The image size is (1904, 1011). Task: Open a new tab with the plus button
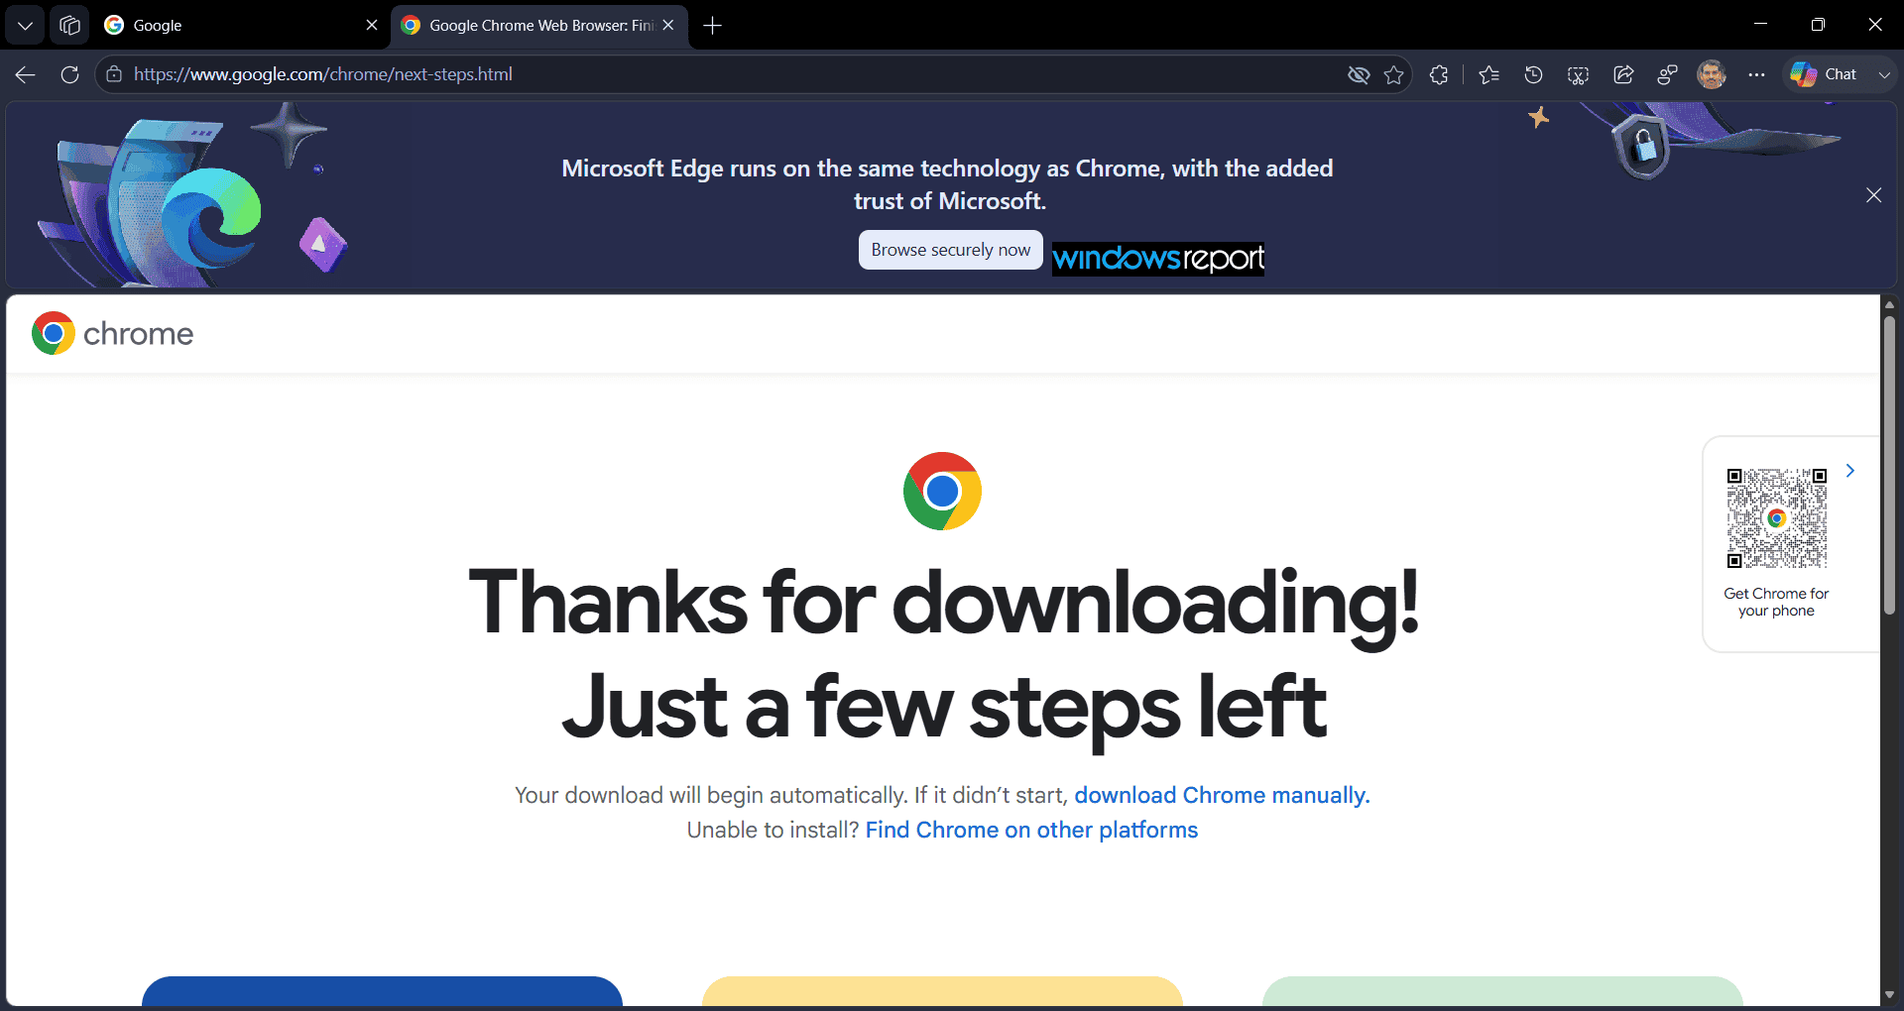tap(712, 25)
